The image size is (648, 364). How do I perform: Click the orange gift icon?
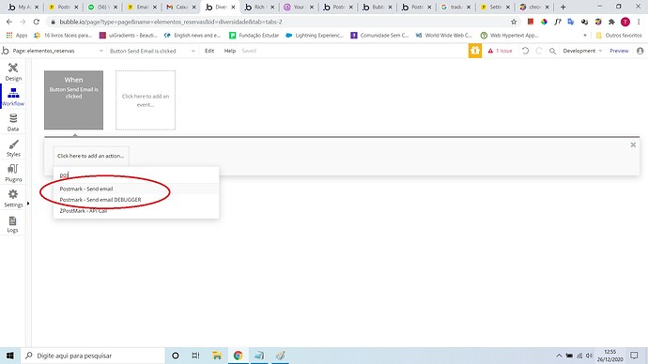[475, 51]
